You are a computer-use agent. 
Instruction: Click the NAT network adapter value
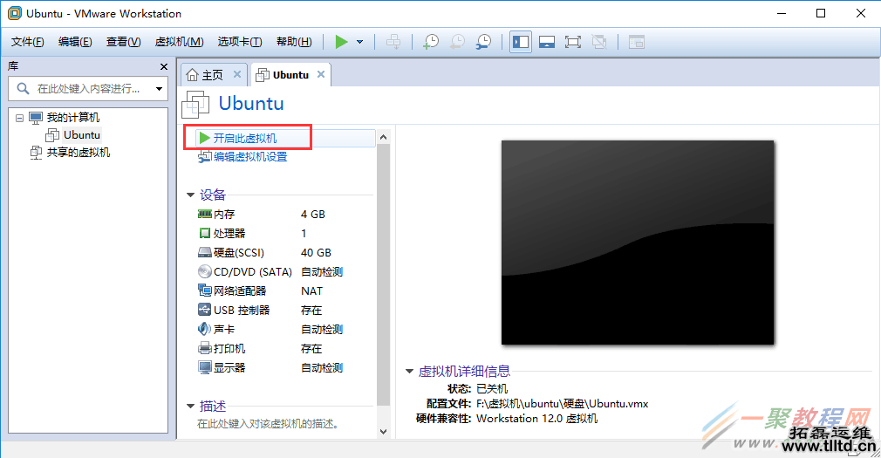point(311,291)
